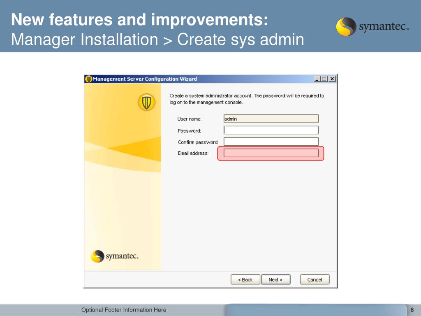The height and width of the screenshot is (316, 421).
Task: Click the 'Confirm password:' label
Action: point(198,142)
